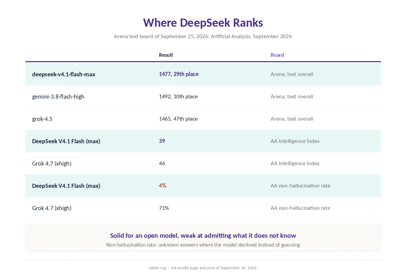Select the footer "AA model page and post" credit
The height and width of the screenshot is (277, 406).
[x=214, y=268]
